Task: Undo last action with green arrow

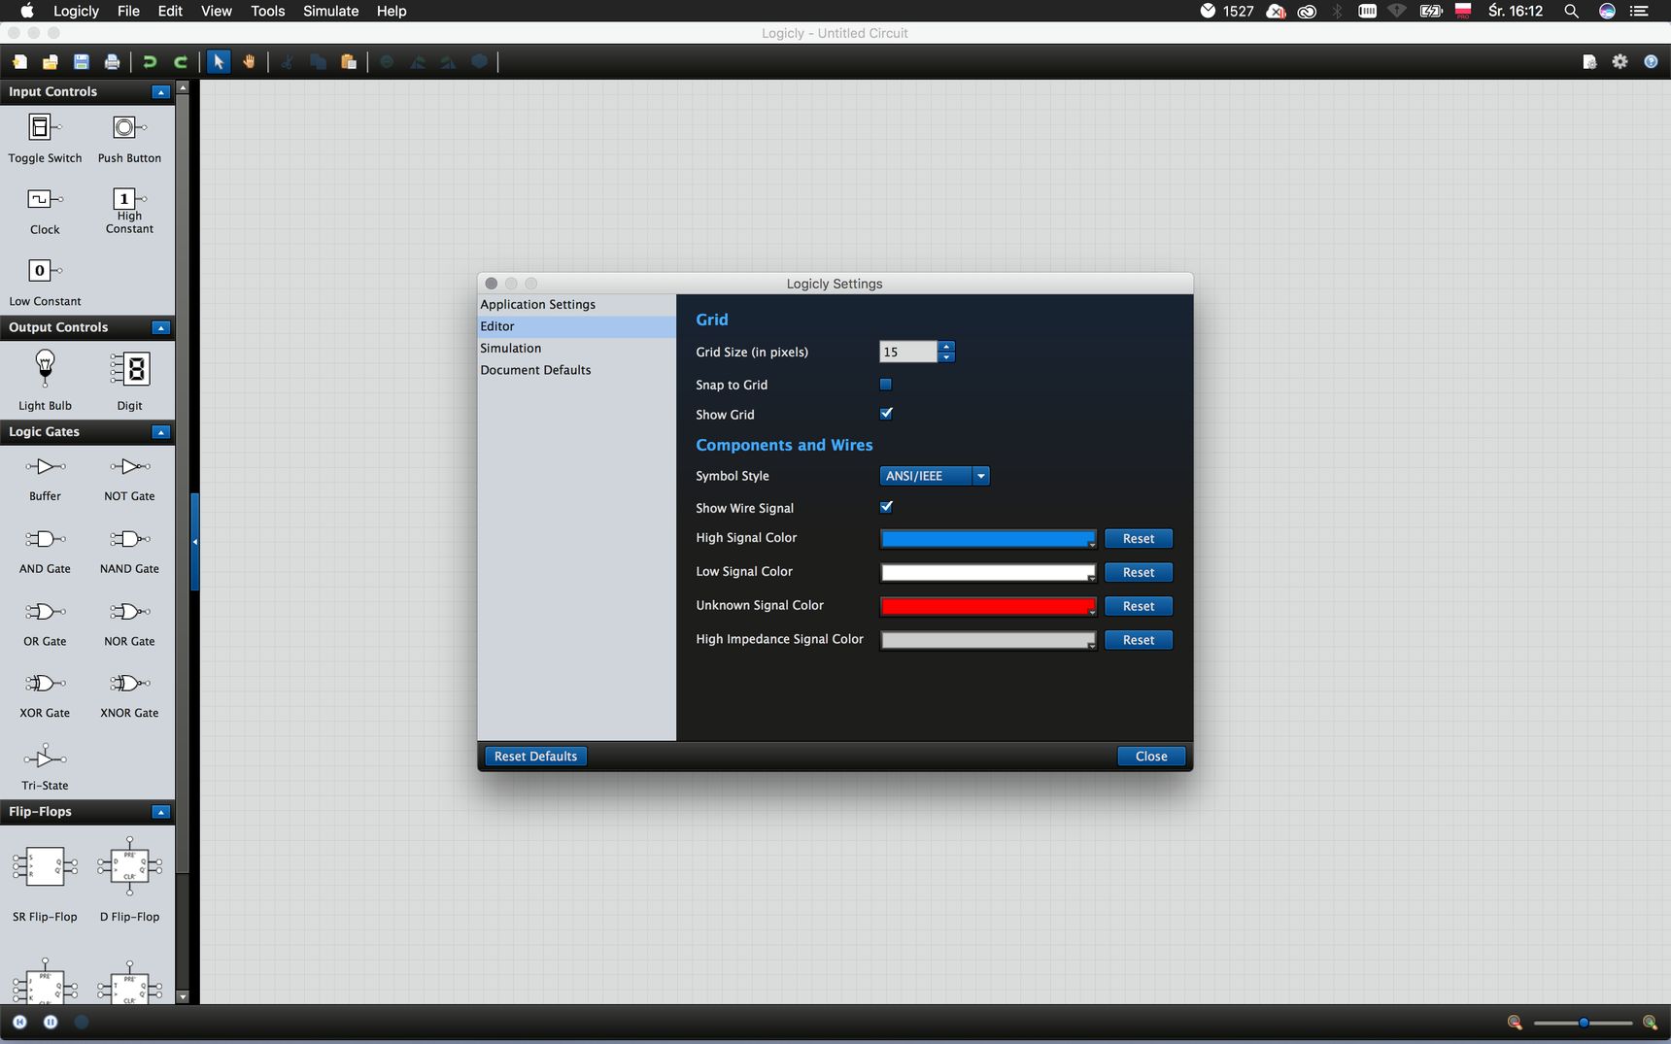Action: coord(150,62)
